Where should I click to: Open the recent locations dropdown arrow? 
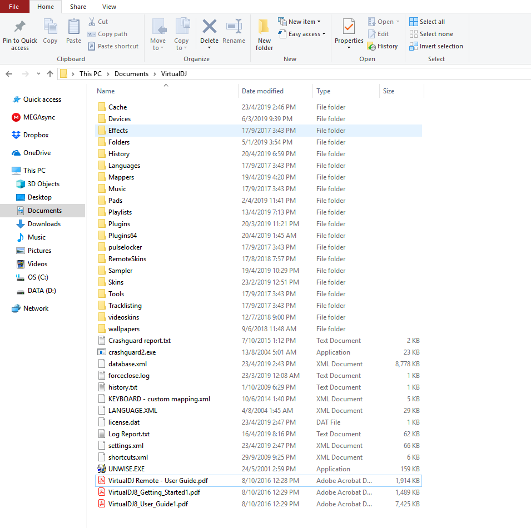[38, 74]
